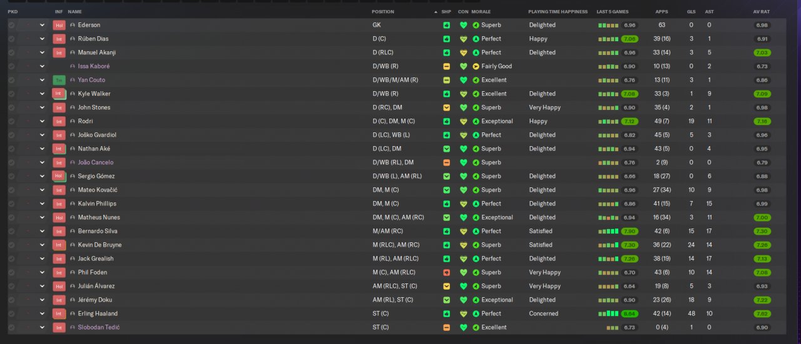The height and width of the screenshot is (344, 801).
Task: Click the Hol badge beside Julián Álvarez
Action: pos(59,286)
